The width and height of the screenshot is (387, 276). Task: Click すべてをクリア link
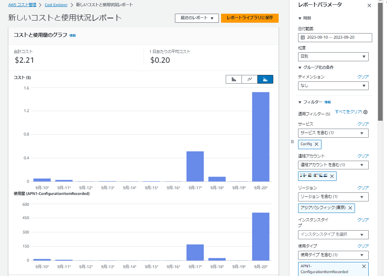point(348,112)
